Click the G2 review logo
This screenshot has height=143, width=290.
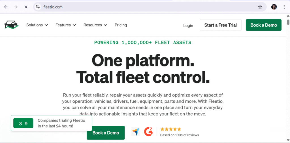[x=148, y=131]
